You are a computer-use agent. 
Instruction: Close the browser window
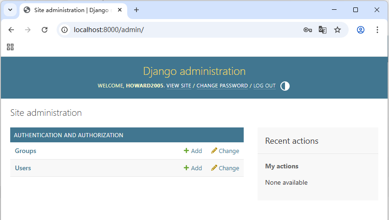(x=377, y=10)
